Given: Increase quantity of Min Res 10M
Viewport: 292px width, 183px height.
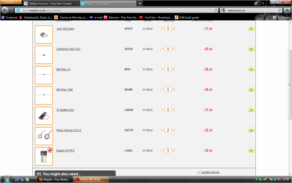Looking at the screenshot, I should tap(174, 89).
